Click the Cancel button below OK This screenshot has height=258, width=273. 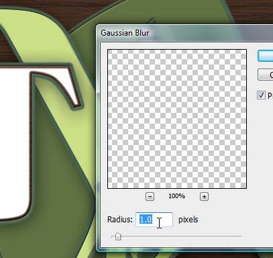click(x=266, y=75)
